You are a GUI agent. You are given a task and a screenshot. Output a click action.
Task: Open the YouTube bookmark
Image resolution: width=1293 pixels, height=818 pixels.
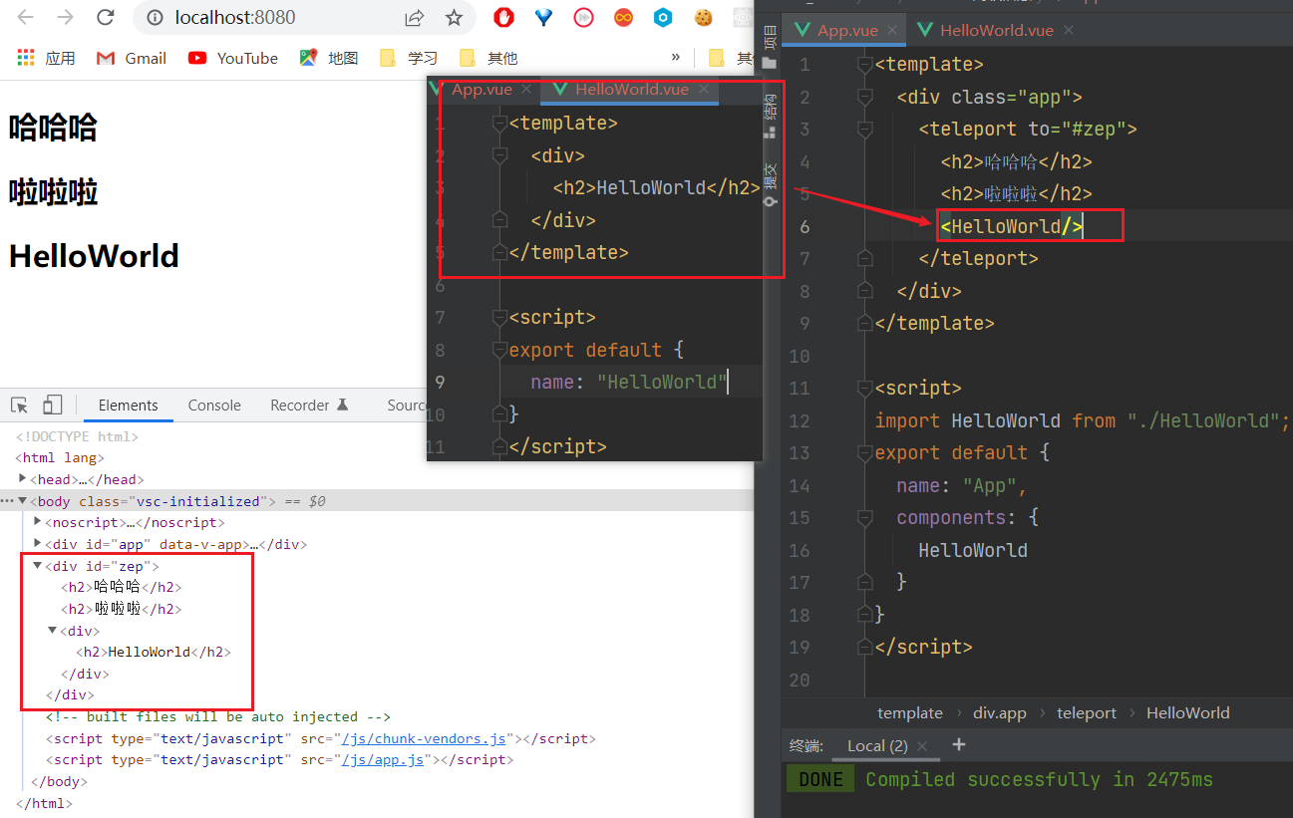(233, 58)
